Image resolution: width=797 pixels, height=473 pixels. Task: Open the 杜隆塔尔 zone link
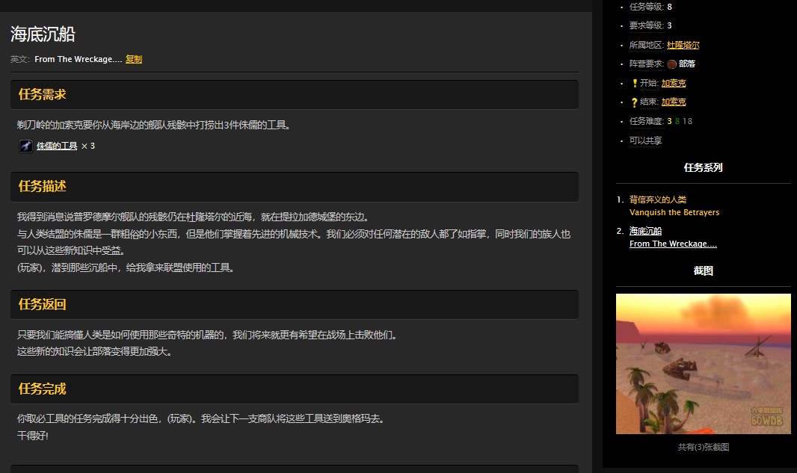pyautogui.click(x=684, y=44)
